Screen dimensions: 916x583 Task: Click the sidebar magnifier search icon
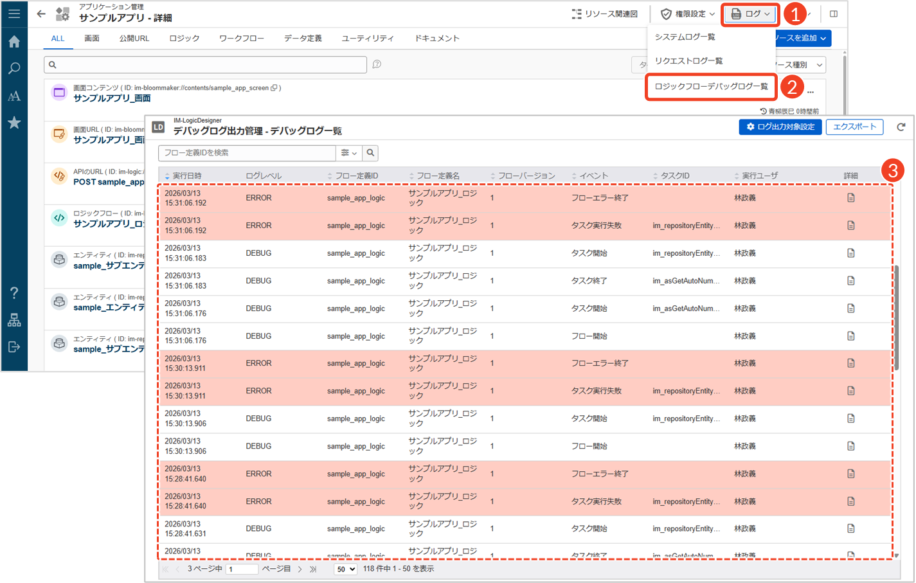tap(14, 69)
